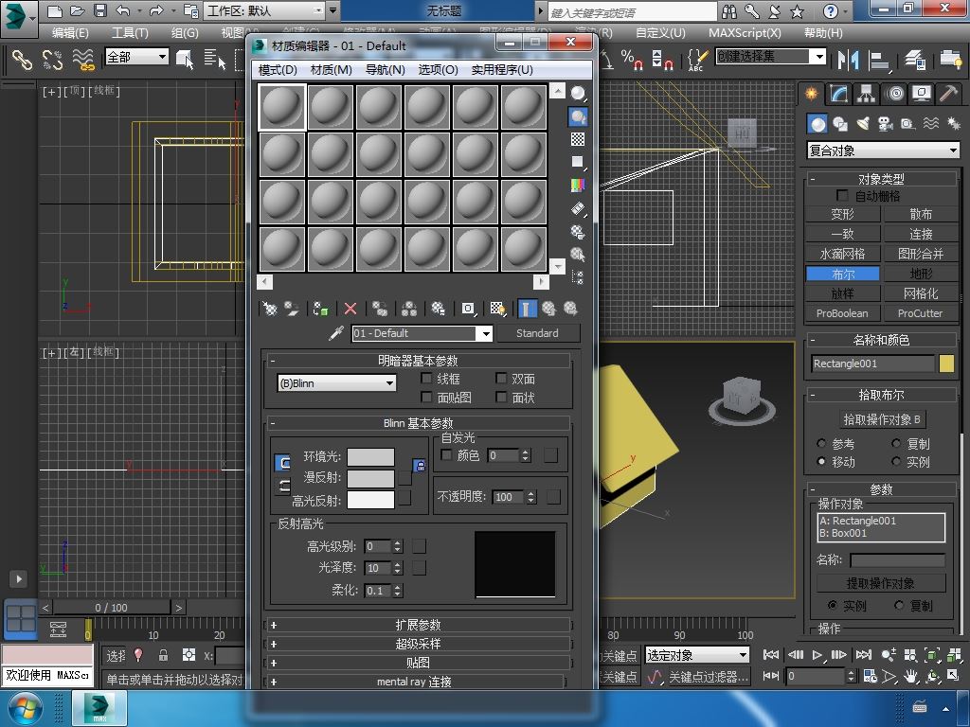Viewport: 970px width, 727px height.
Task: Click the 提取操作对象 button
Action: 880,583
